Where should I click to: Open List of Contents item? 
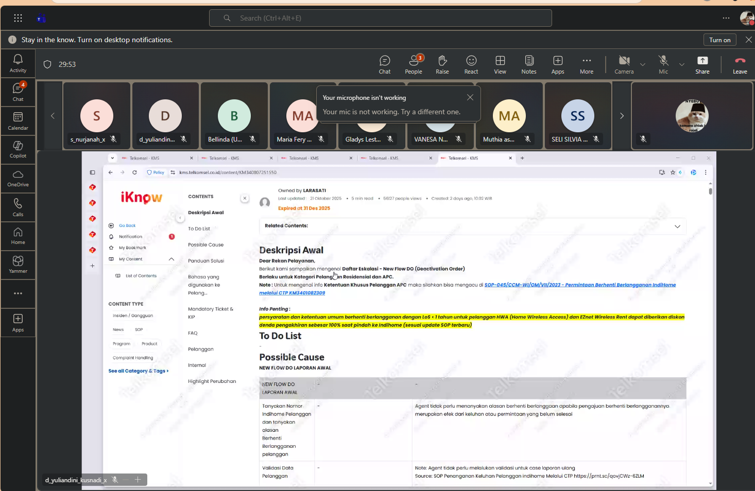pos(141,276)
